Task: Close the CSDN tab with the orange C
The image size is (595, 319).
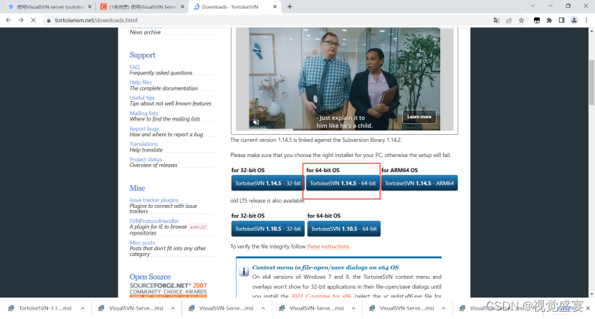Action: pyautogui.click(x=182, y=6)
